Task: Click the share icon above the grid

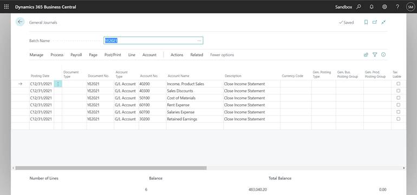Action: click(366, 55)
